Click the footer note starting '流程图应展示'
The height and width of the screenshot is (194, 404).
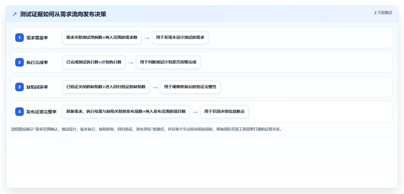[x=147, y=129]
